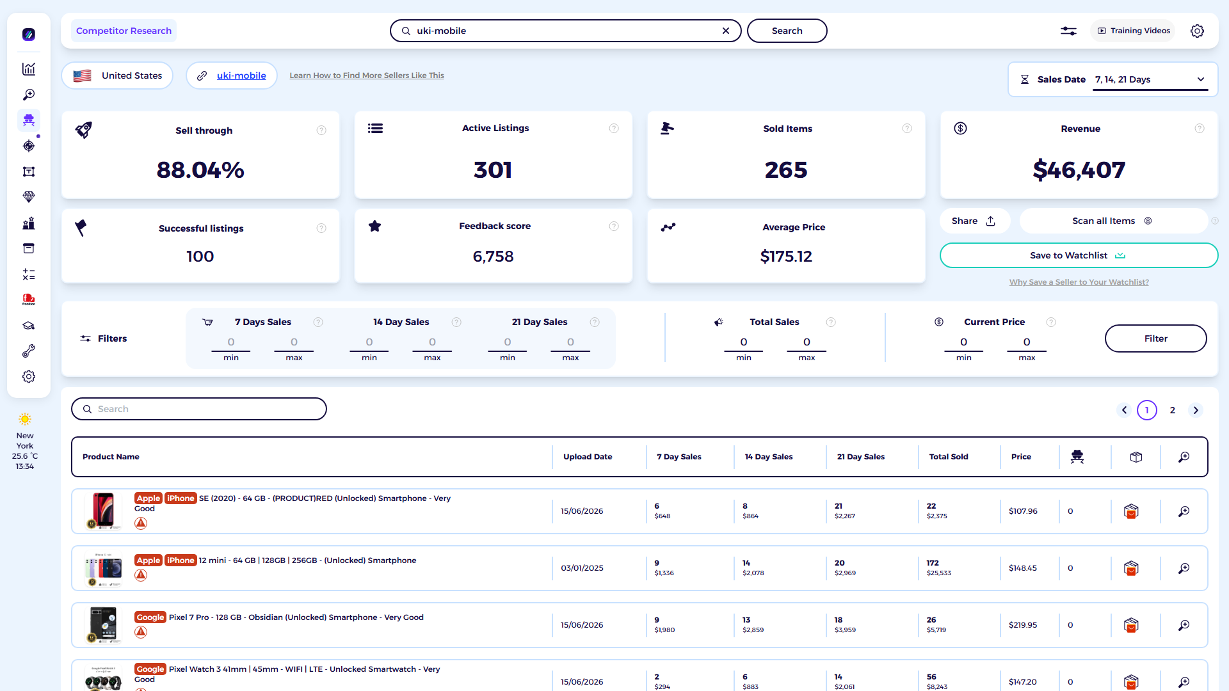Set Total Sales min field

(x=744, y=342)
